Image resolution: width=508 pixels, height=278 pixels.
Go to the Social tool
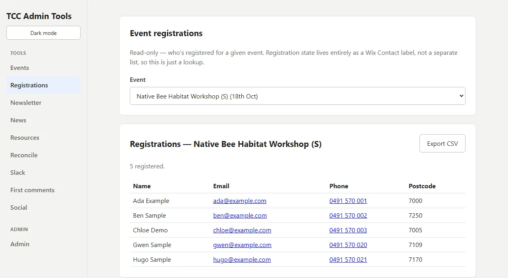click(43, 208)
